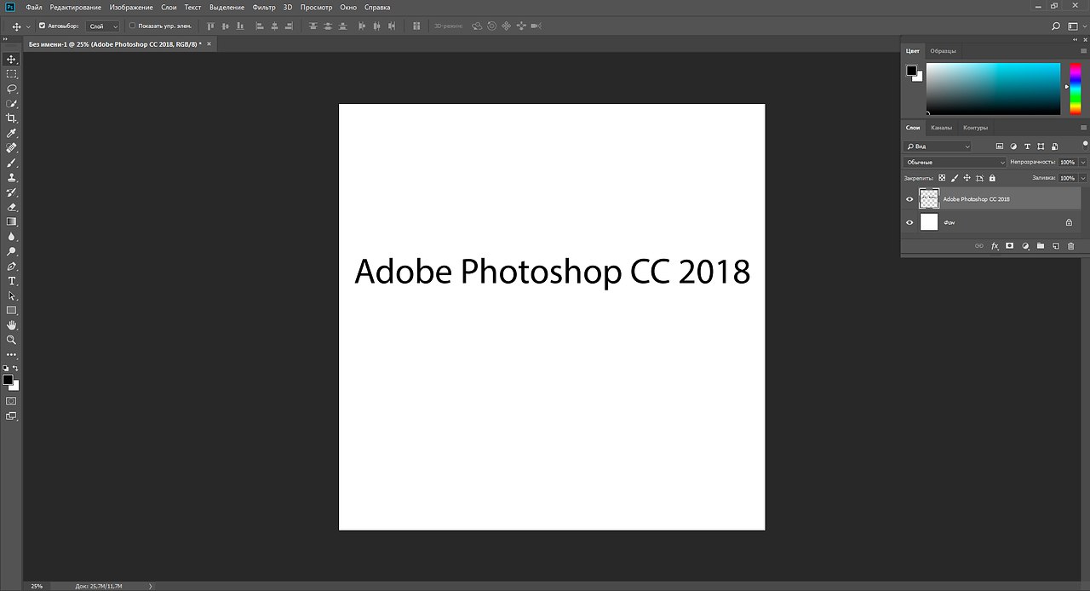Viewport: 1090px width, 591px height.
Task: Delete the selected layer with trash icon
Action: tap(1071, 246)
